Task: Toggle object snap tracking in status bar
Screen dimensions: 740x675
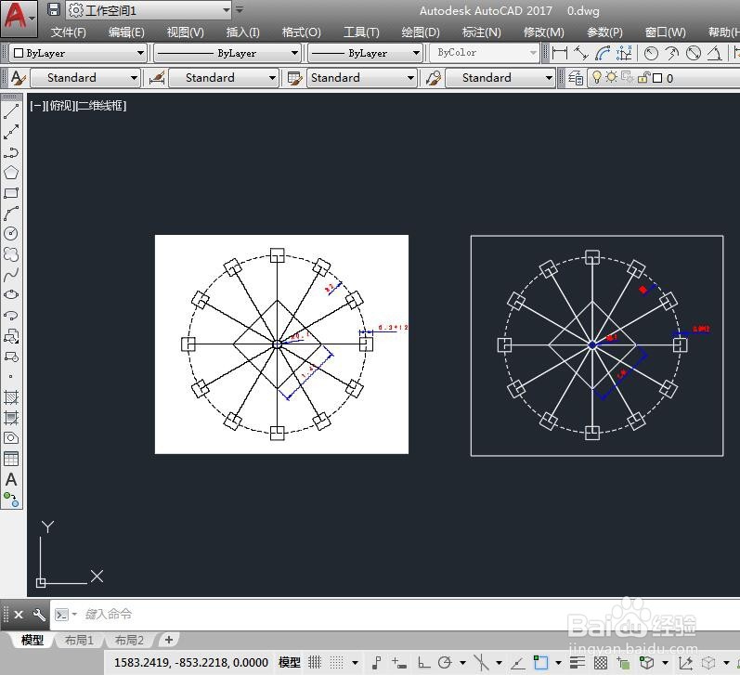Action: coord(518,663)
